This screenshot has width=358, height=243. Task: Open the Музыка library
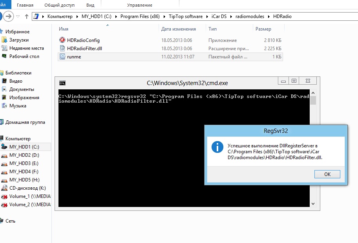coord(18,106)
